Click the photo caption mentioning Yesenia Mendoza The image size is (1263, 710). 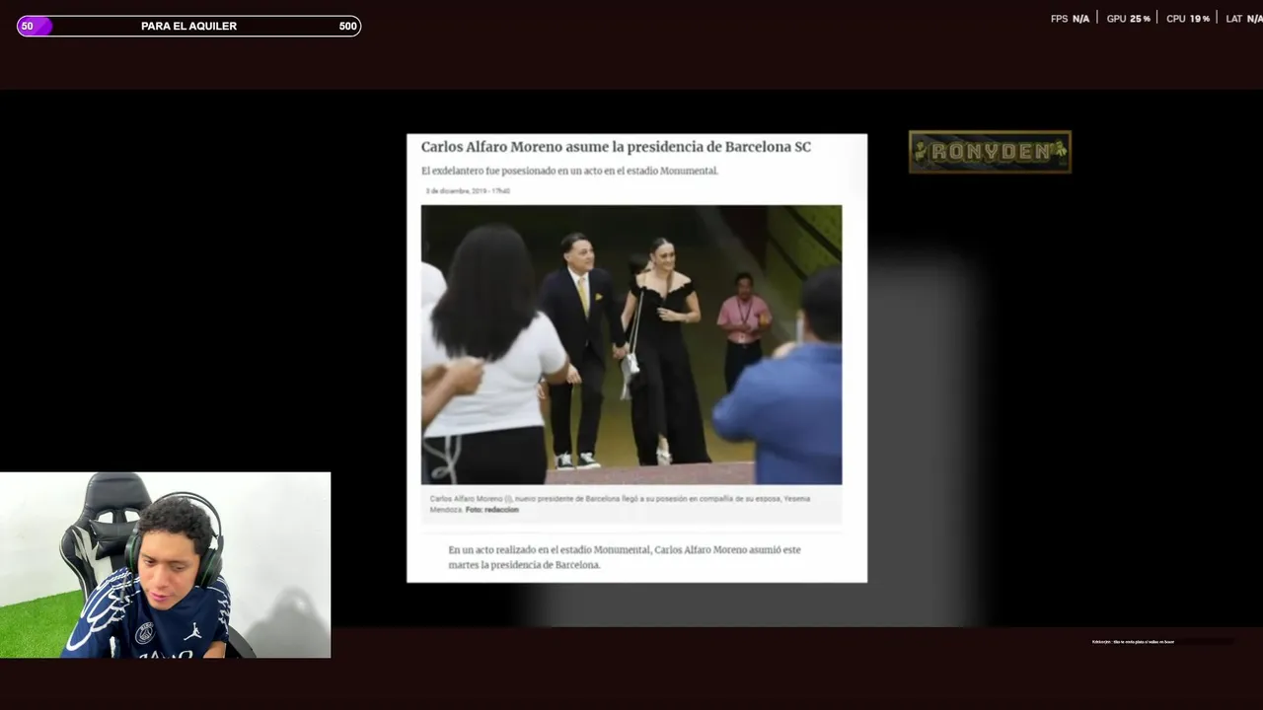tap(620, 504)
